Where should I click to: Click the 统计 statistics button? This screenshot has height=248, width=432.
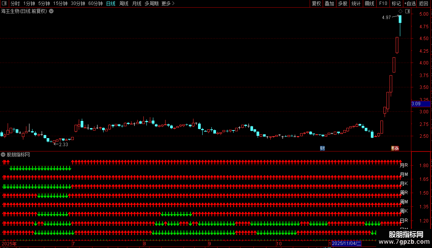[x=356, y=3]
